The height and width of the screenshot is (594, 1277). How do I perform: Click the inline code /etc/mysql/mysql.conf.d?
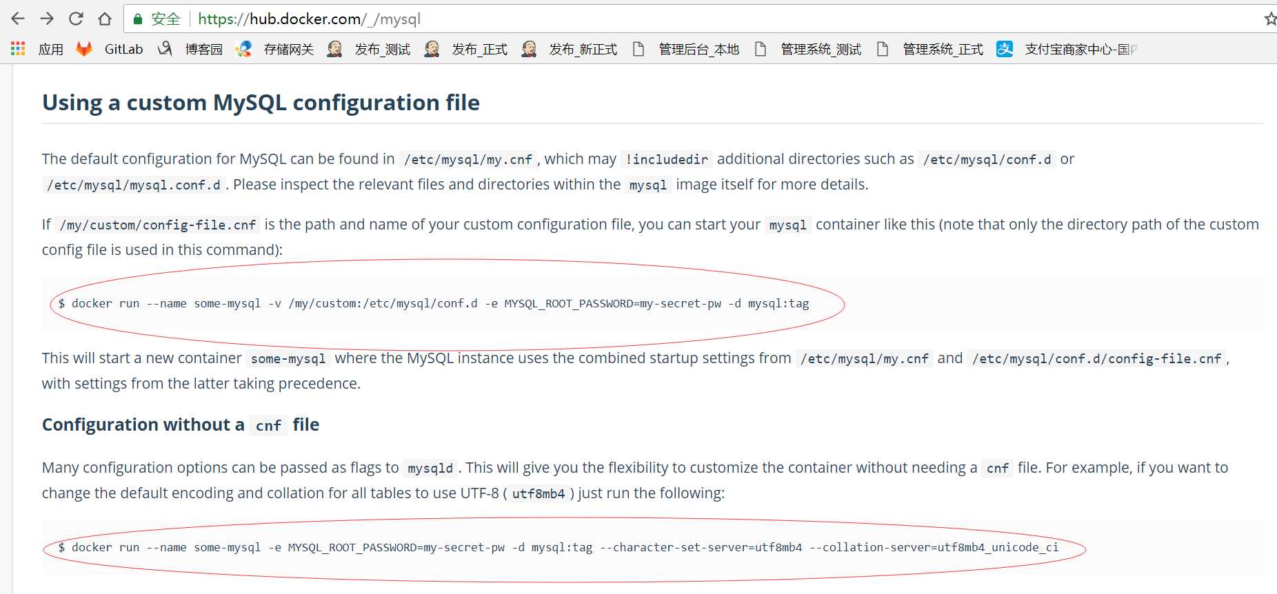tap(133, 185)
